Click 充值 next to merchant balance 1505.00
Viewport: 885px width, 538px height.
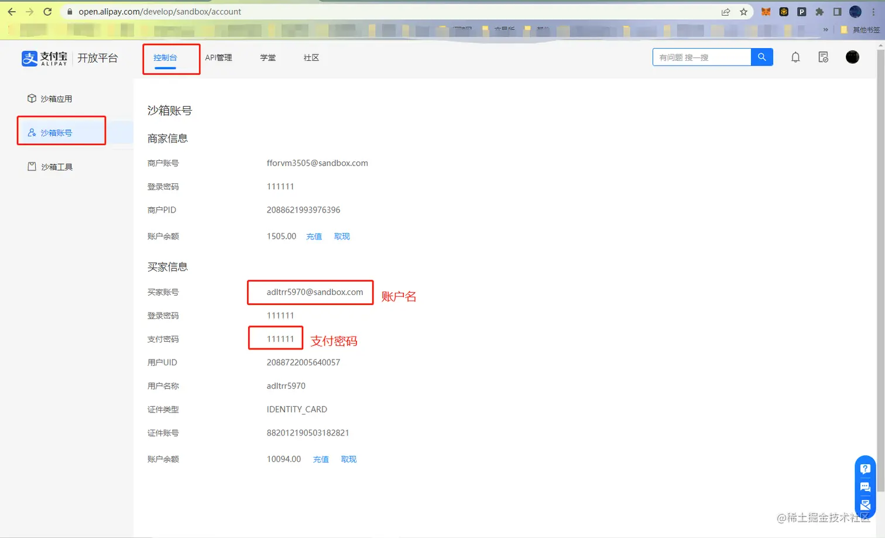[314, 237]
